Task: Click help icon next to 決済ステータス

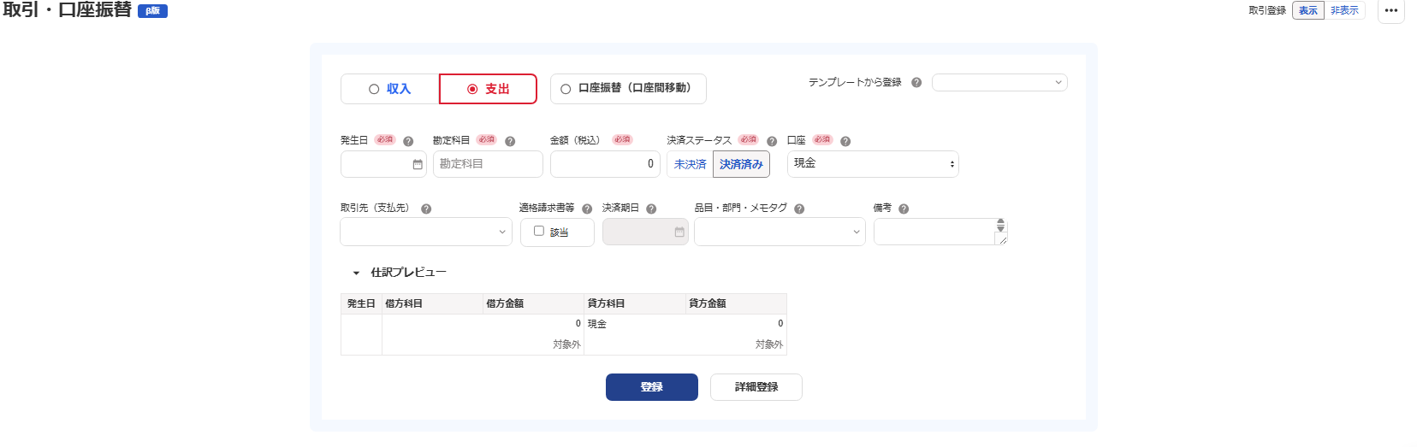Action: (x=772, y=141)
